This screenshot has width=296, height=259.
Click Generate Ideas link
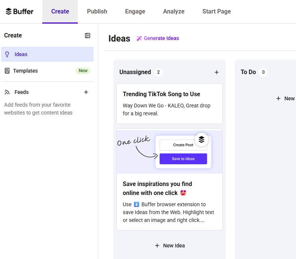[x=161, y=38]
